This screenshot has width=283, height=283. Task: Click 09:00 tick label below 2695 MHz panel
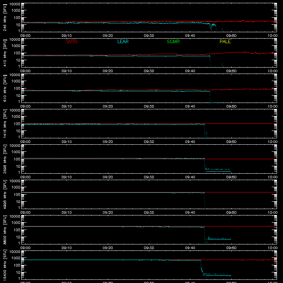tap(25, 177)
